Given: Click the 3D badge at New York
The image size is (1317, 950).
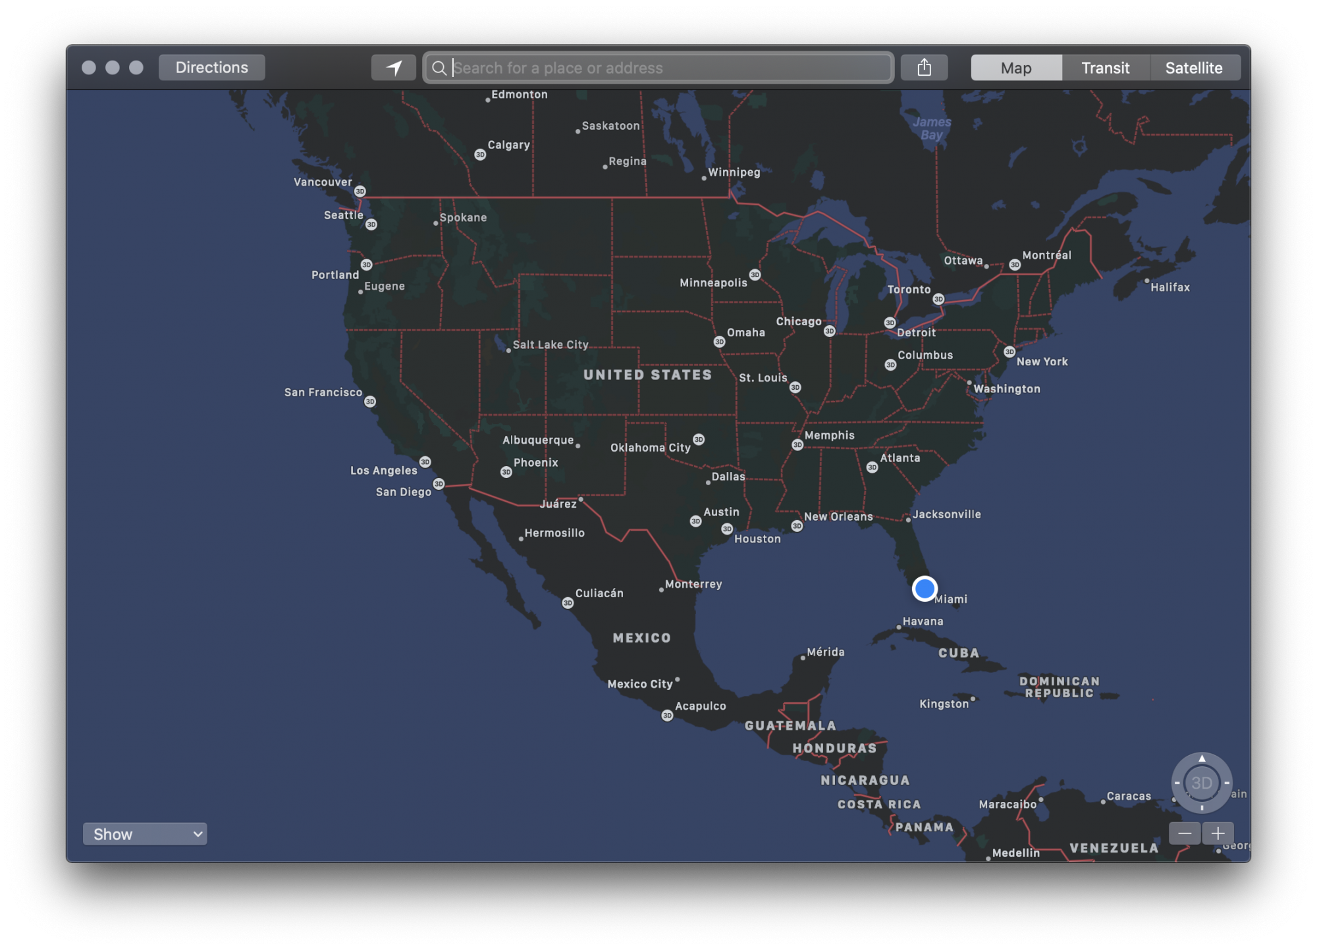Looking at the screenshot, I should coord(1009,352).
